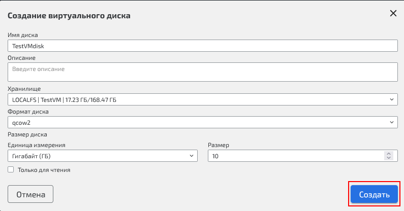Click the Создание виртуального диска dialog title
The height and width of the screenshot is (211, 404).
click(69, 16)
